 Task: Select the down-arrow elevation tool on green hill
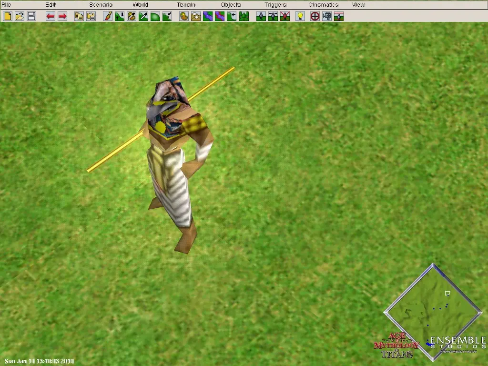120,16
